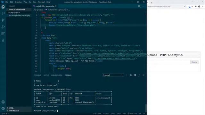Image resolution: width=205 pixels, height=115 pixels.
Task: Open the Test flask view
Action: click(x=3, y=40)
